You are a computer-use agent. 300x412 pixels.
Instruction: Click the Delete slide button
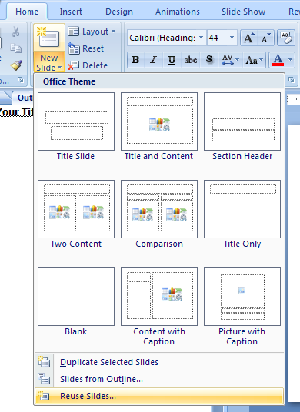pos(88,65)
